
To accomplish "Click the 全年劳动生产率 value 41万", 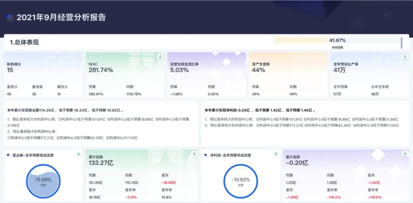I will 340,70.
